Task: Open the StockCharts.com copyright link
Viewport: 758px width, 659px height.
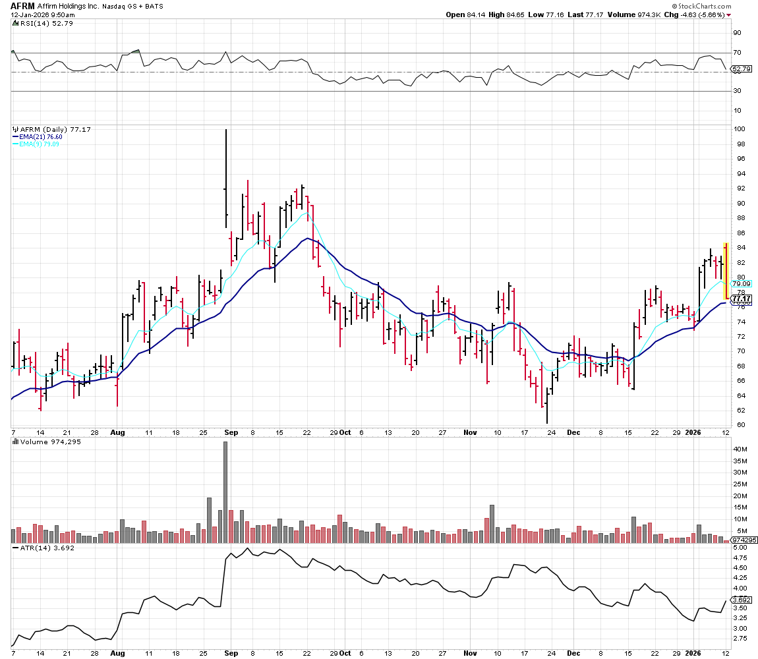Action: (x=701, y=6)
